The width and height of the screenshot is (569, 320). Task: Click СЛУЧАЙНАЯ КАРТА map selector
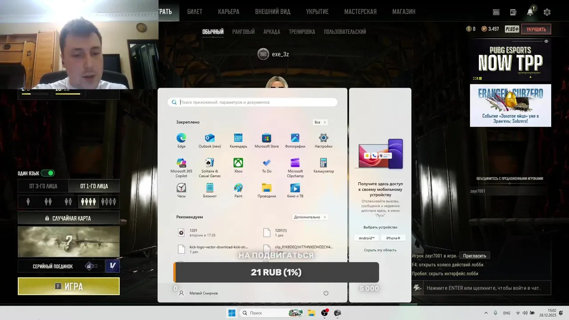point(68,218)
